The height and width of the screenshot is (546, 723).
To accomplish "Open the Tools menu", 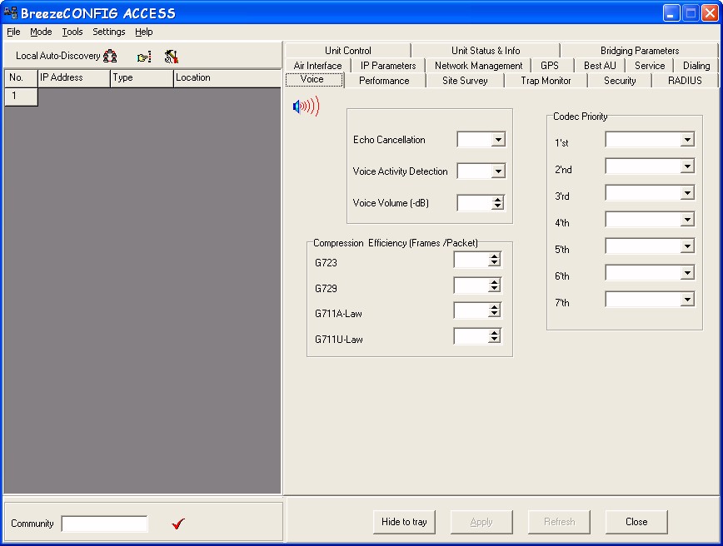I will (72, 32).
